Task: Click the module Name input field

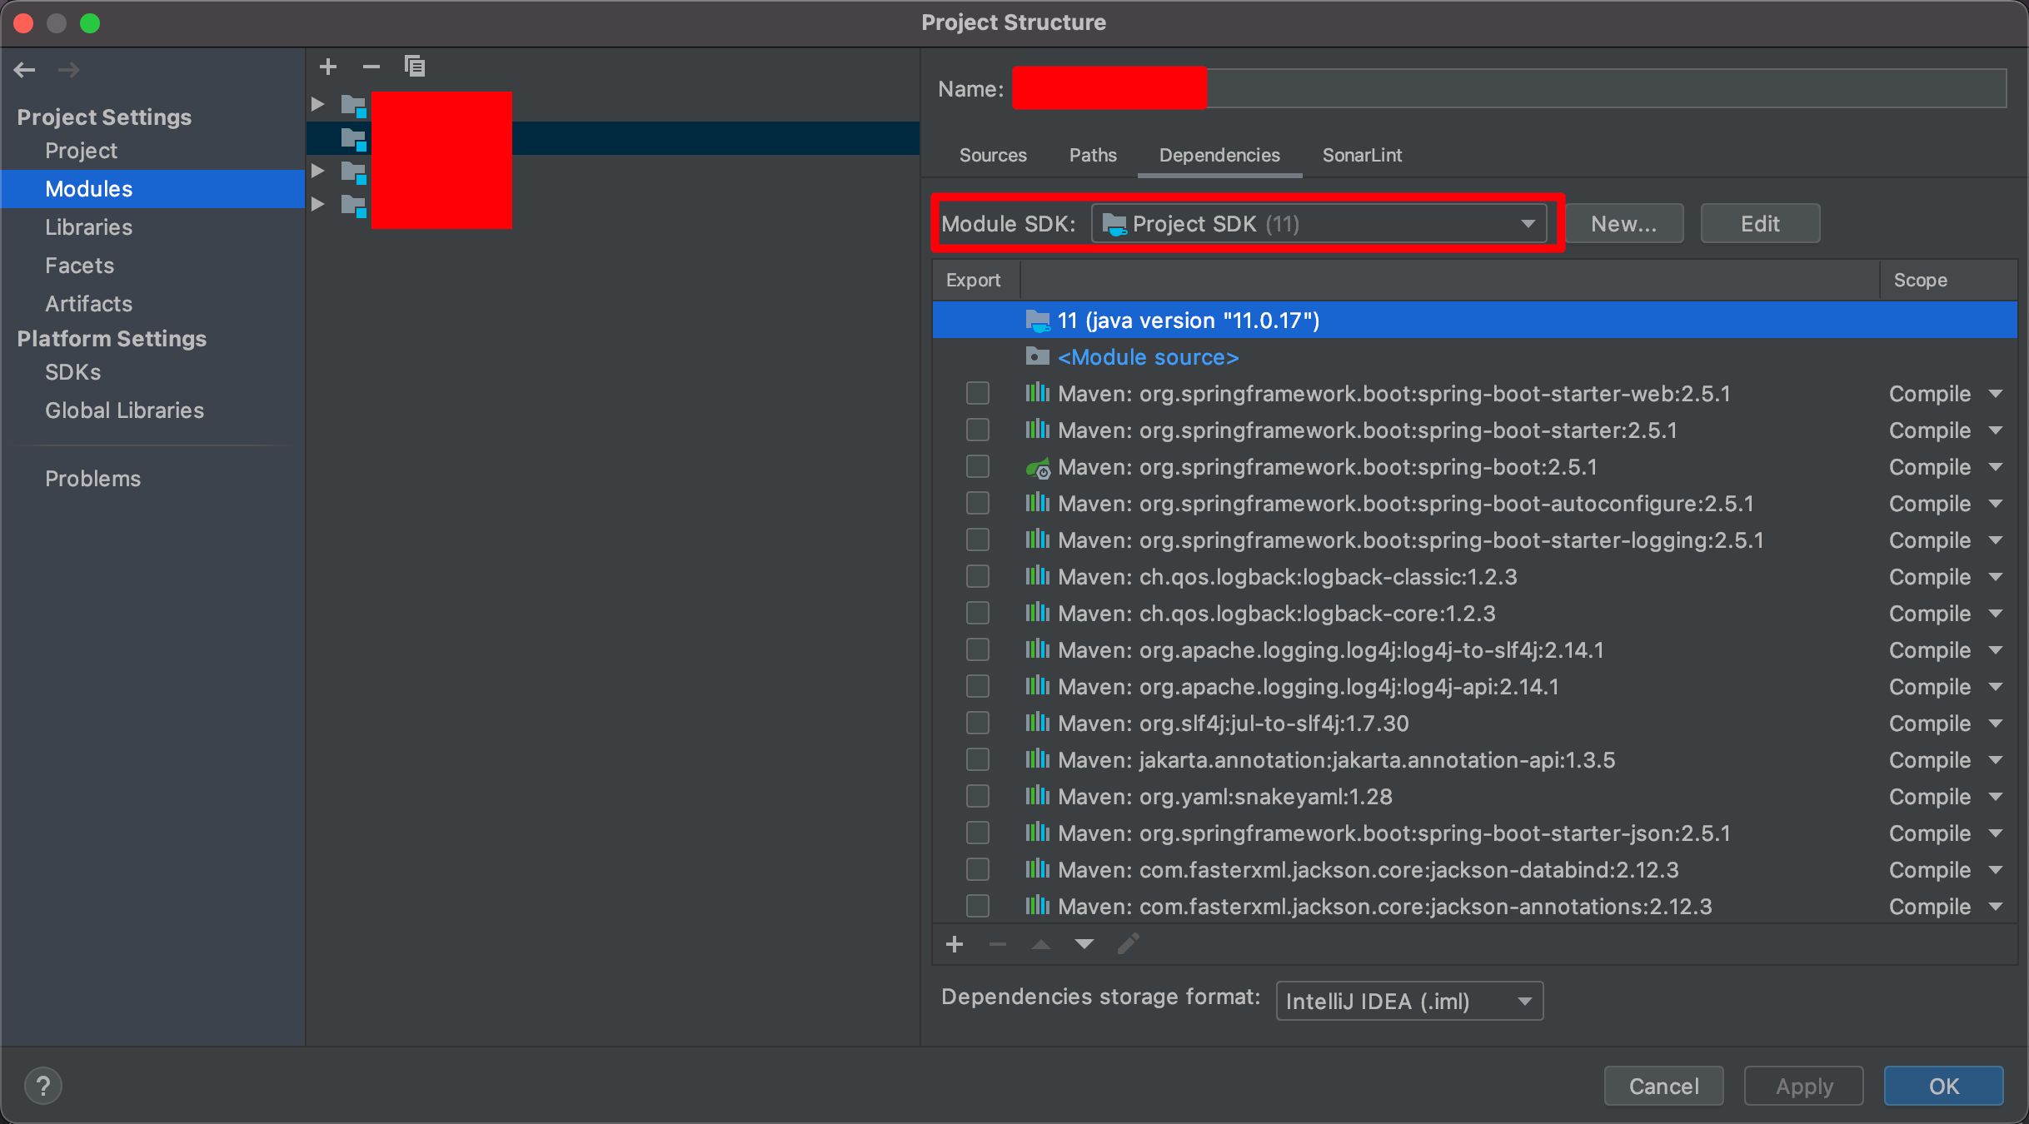Action: [1509, 88]
